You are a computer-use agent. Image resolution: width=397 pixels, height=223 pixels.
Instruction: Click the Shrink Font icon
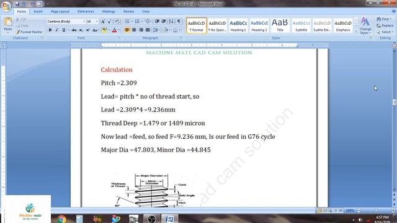click(109, 22)
